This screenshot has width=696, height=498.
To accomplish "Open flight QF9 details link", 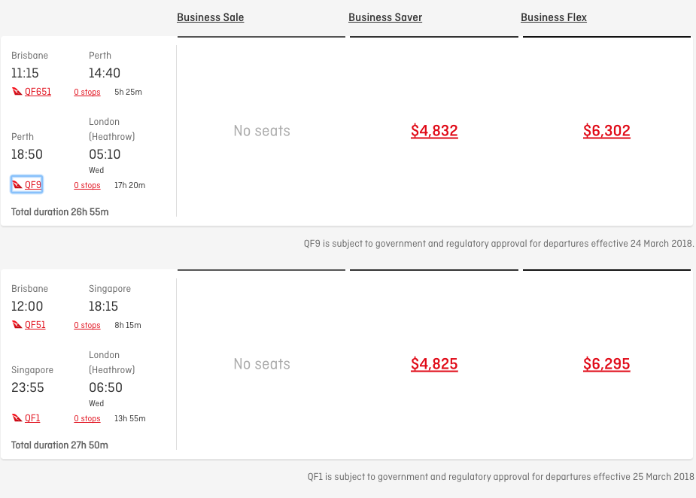I will [33, 184].
